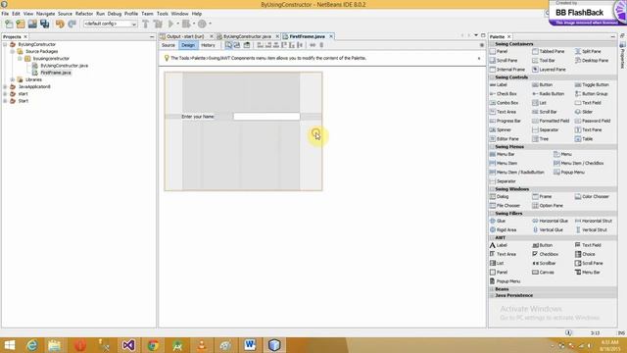Pick the AWT Checkbox palette component
This screenshot has height=353, width=627.
[x=545, y=255]
